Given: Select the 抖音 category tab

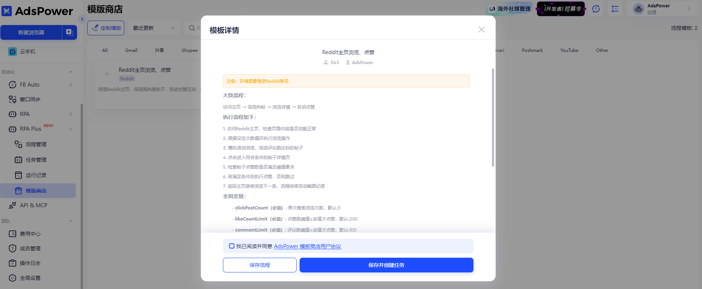Looking at the screenshot, I should click(x=160, y=50).
